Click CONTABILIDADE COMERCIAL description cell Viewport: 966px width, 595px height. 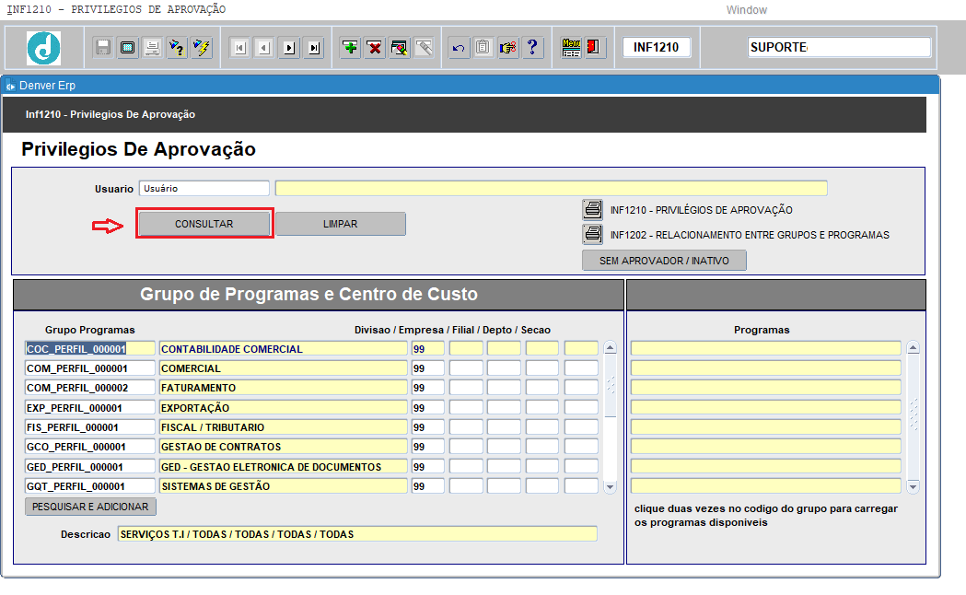coord(284,349)
